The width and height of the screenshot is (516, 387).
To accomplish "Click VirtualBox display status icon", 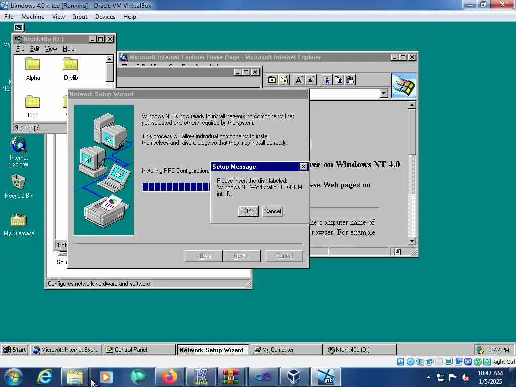I will tap(448, 362).
